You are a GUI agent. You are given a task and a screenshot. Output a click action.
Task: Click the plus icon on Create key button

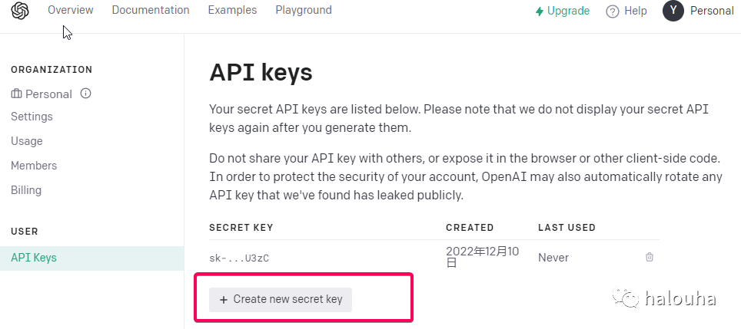tap(224, 300)
